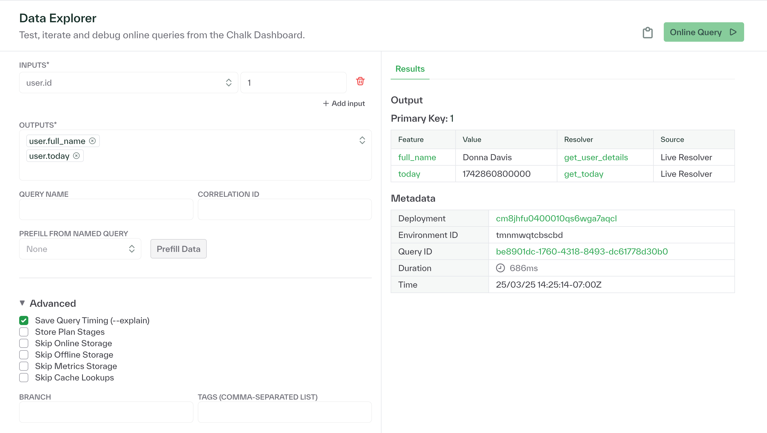Enable Store Plan Stages
This screenshot has width=767, height=433.
pyautogui.click(x=24, y=332)
